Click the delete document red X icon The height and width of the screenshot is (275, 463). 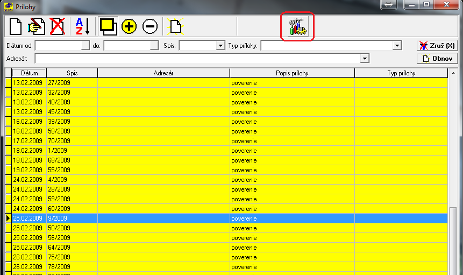tap(58, 26)
